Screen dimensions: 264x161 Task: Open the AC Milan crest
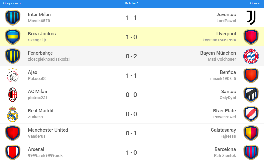coord(13,94)
